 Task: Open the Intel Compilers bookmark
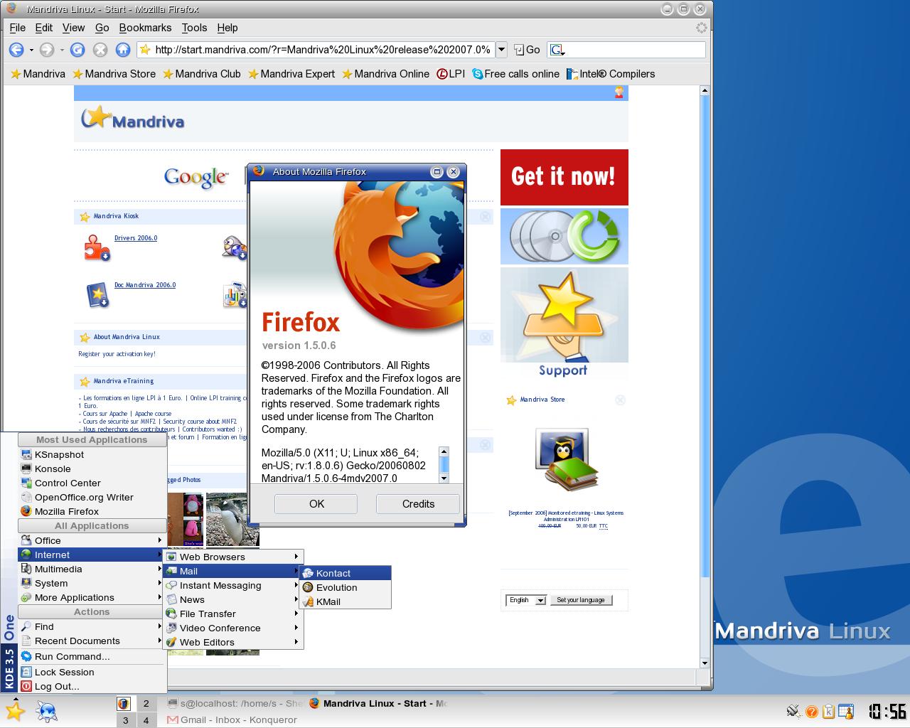611,74
